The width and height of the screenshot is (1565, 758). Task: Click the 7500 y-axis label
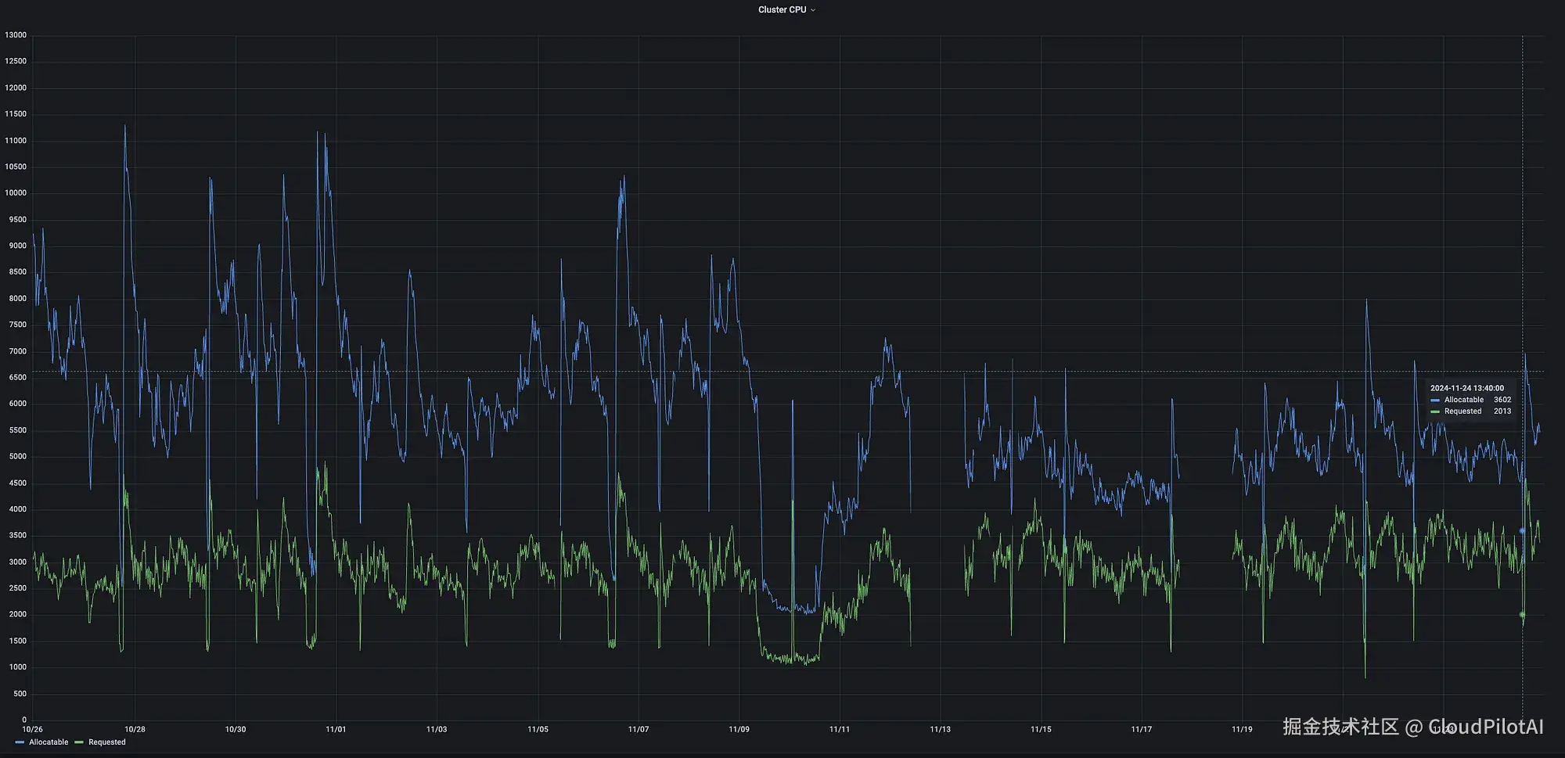[17, 325]
